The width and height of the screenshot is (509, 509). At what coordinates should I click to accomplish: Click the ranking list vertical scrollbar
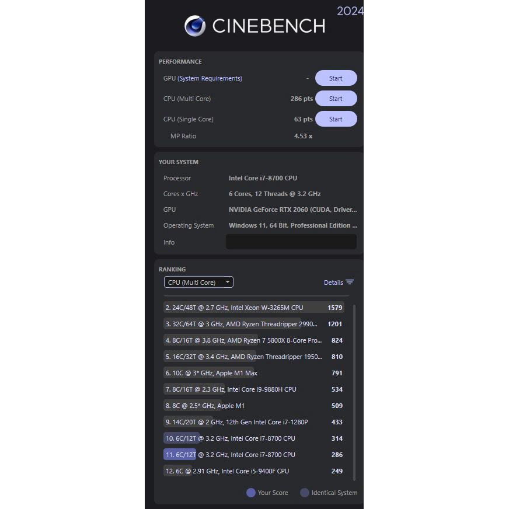(x=354, y=392)
